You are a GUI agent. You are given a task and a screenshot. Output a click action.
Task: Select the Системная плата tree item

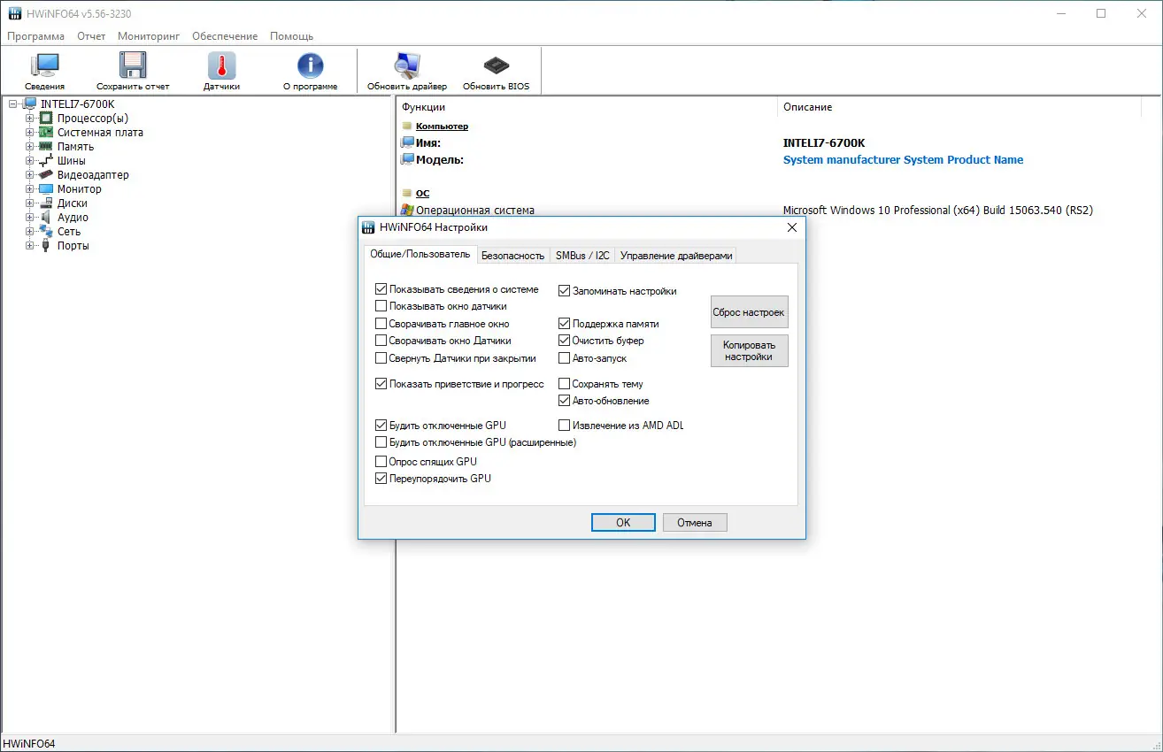[x=99, y=132]
